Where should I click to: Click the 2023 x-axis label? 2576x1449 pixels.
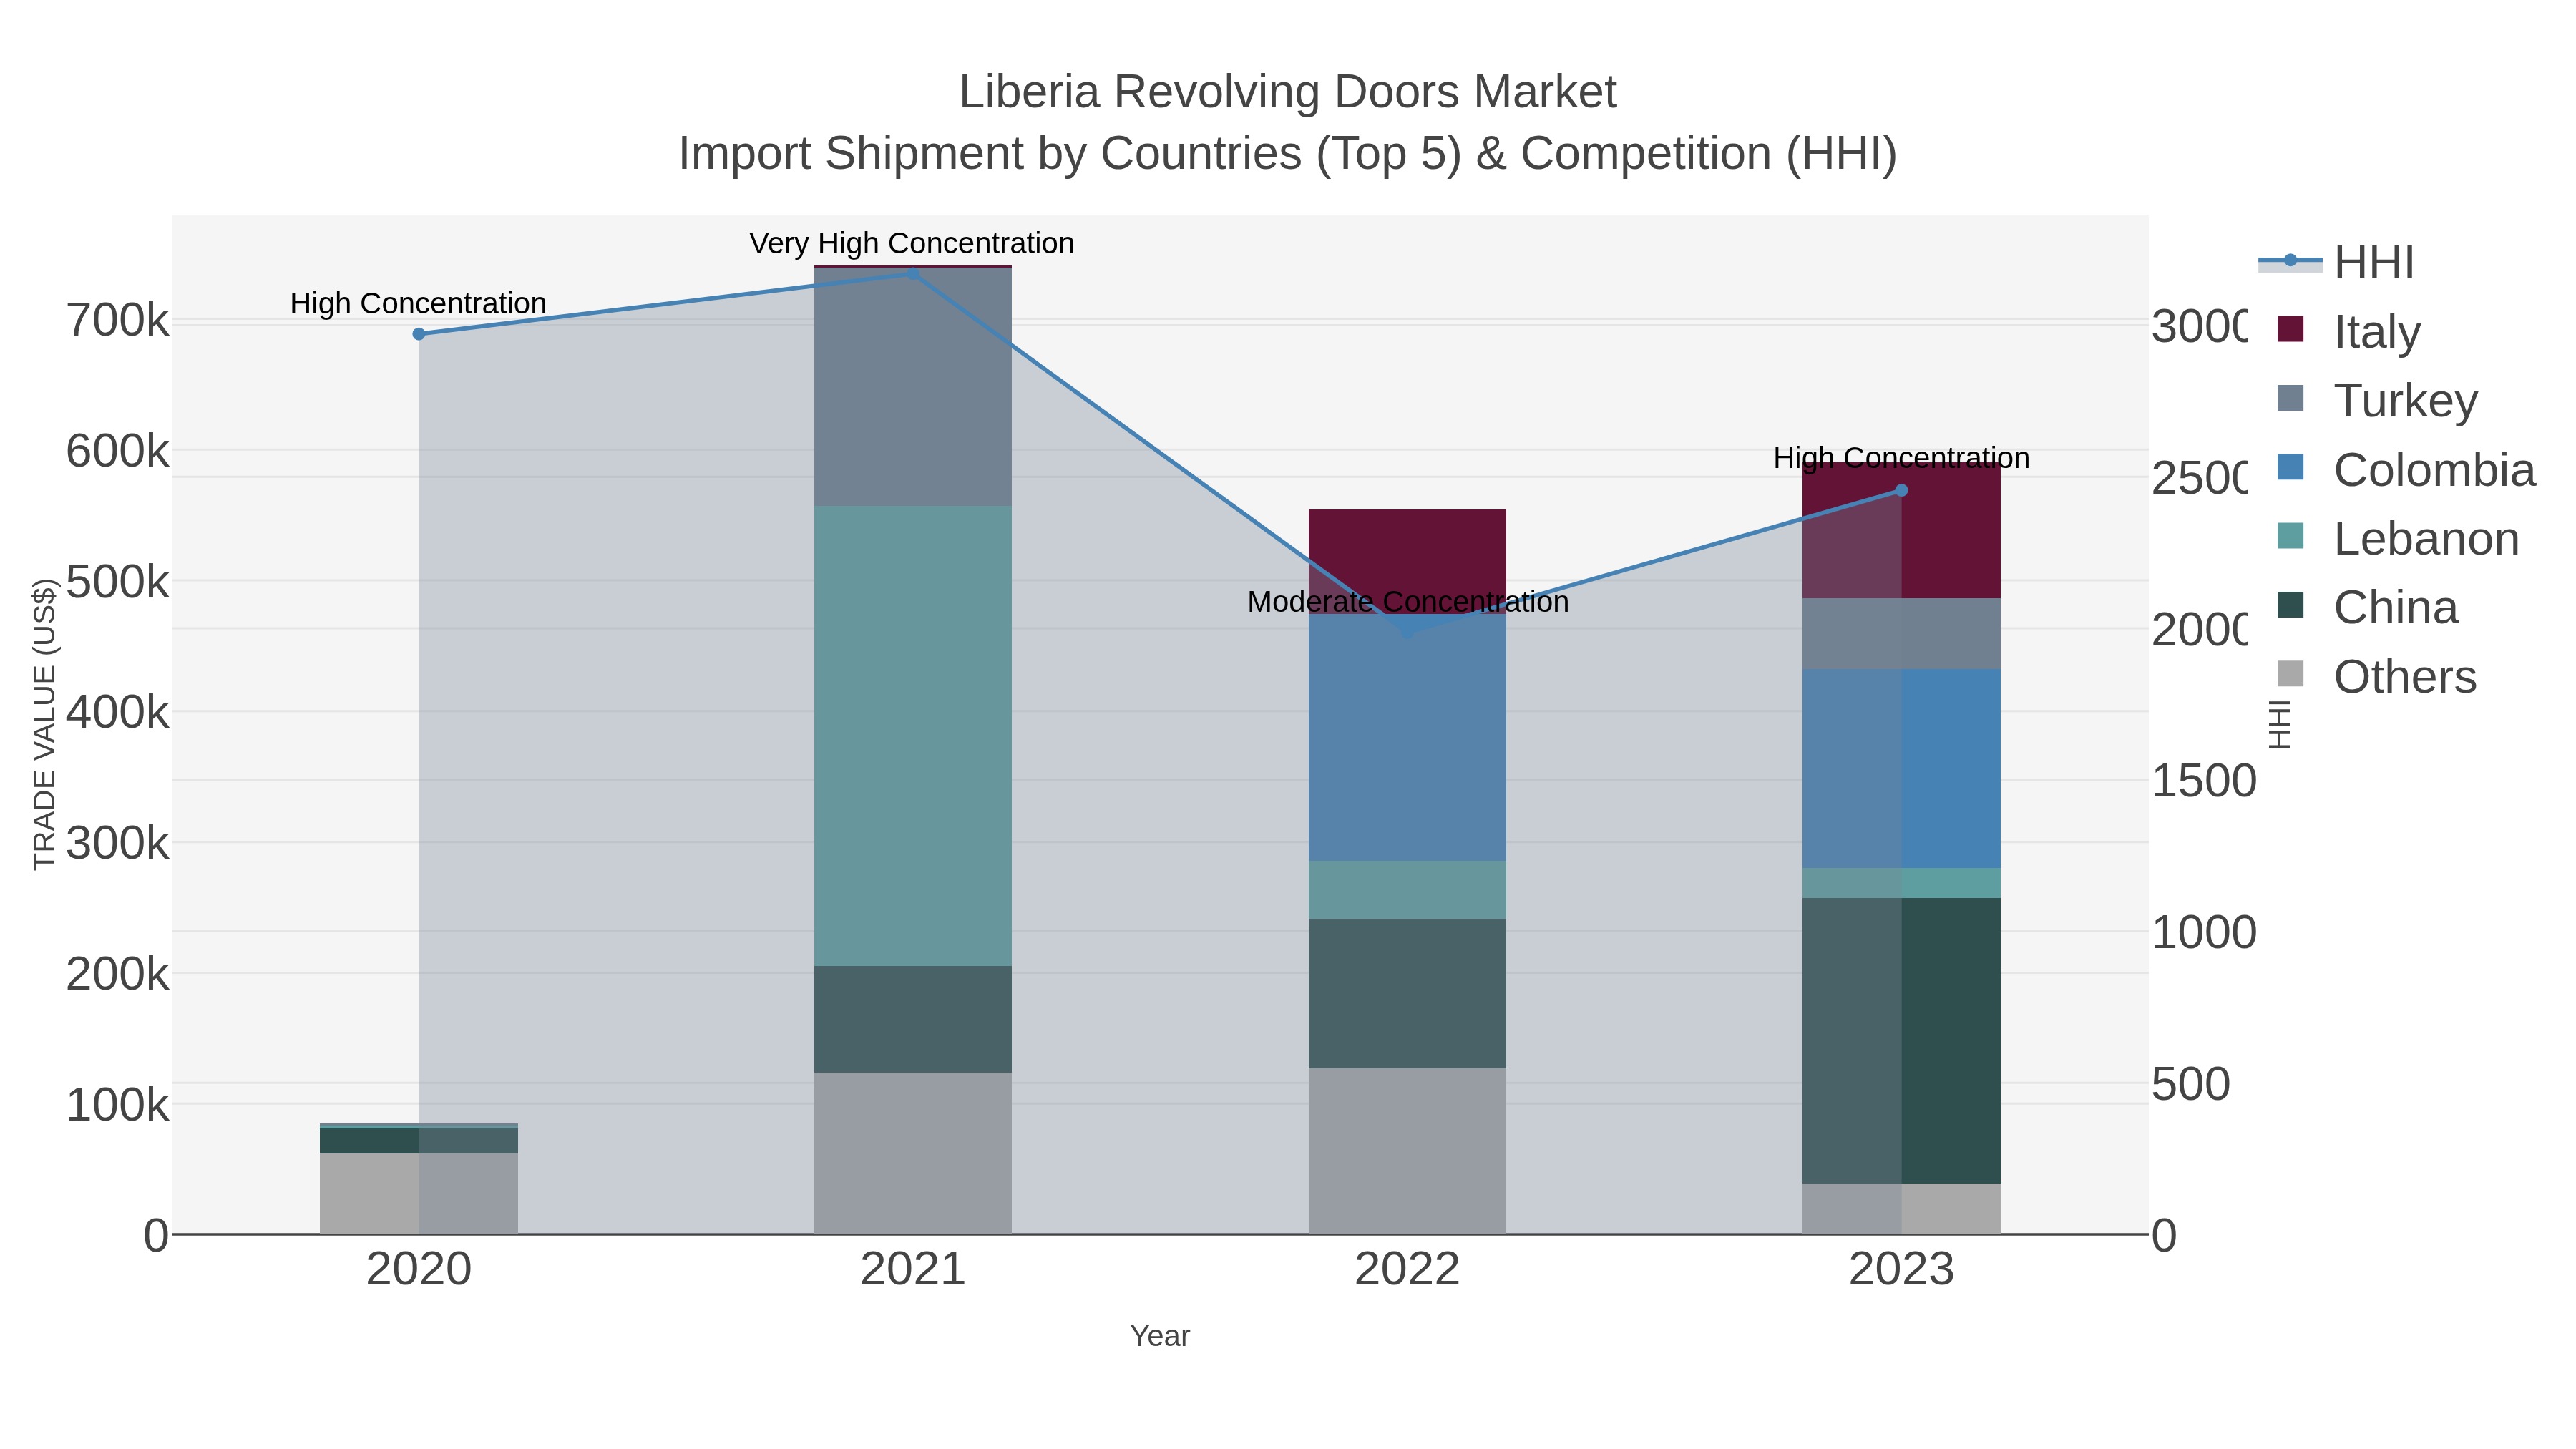(x=1901, y=1269)
